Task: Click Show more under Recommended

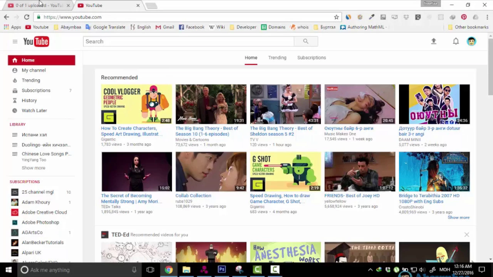Action: coord(458,217)
